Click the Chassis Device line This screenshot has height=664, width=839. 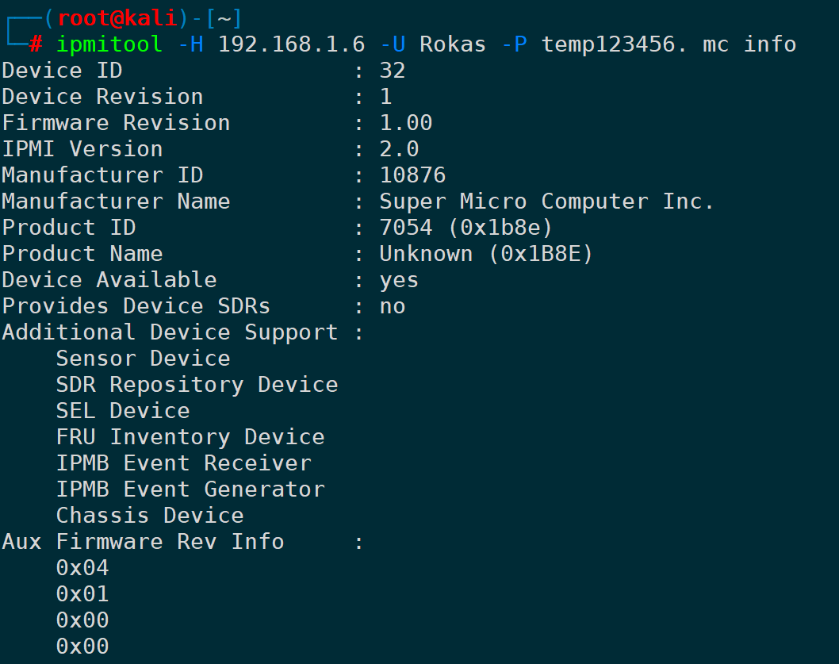(x=150, y=516)
